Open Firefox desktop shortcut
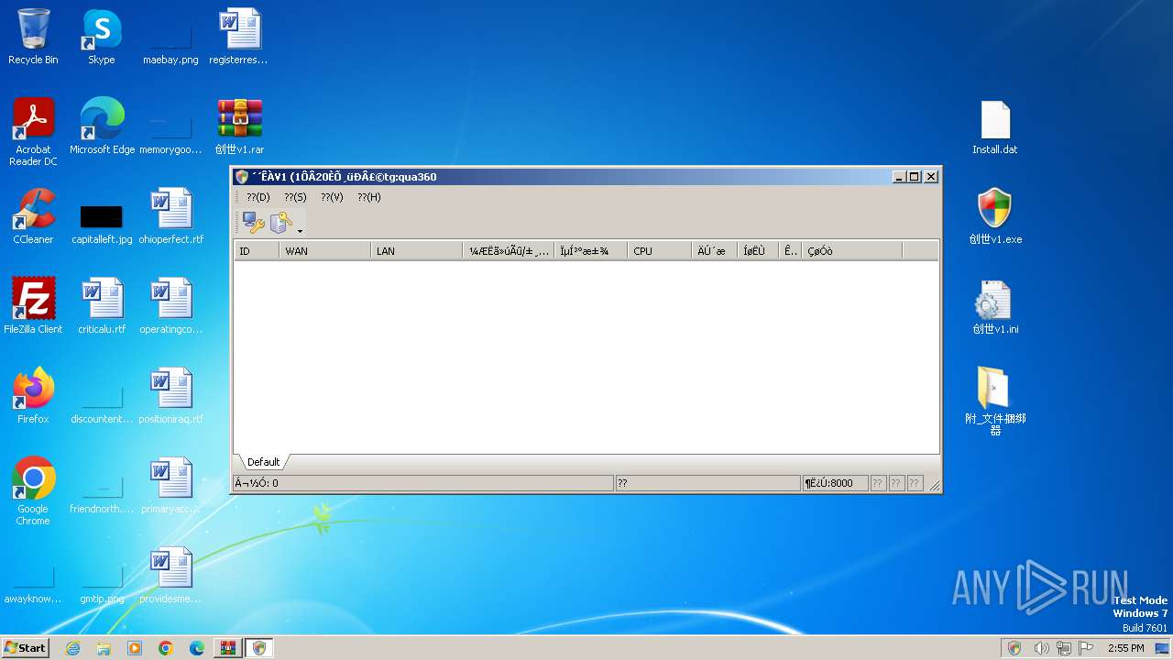The height and width of the screenshot is (660, 1173). pos(33,397)
